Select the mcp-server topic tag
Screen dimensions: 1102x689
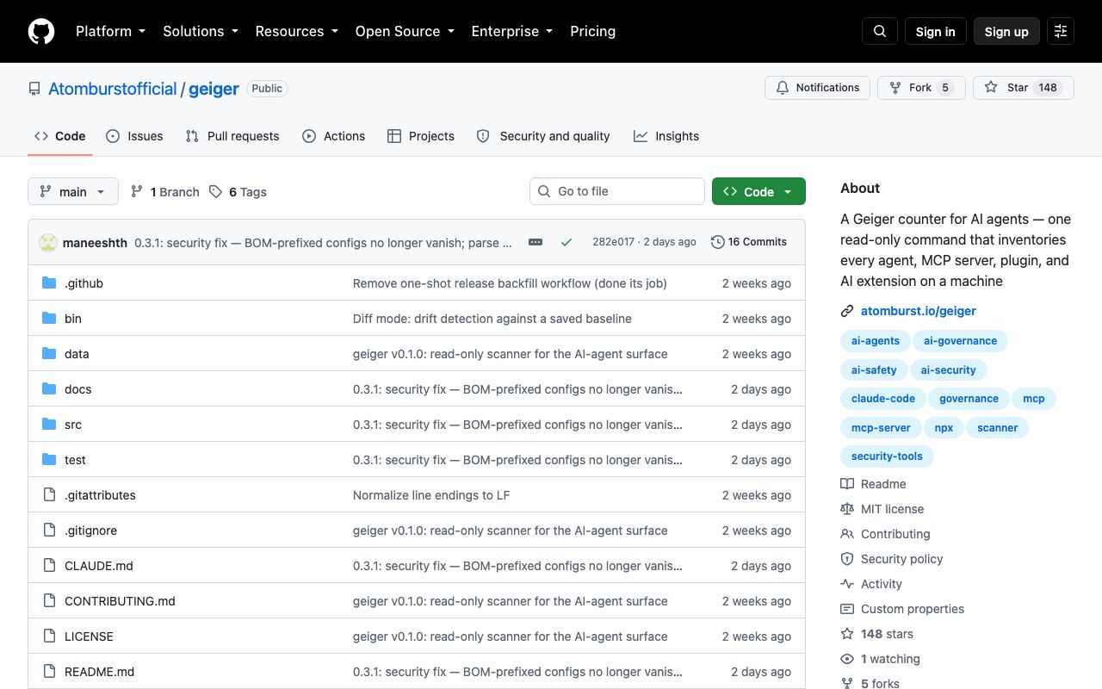pyautogui.click(x=881, y=427)
